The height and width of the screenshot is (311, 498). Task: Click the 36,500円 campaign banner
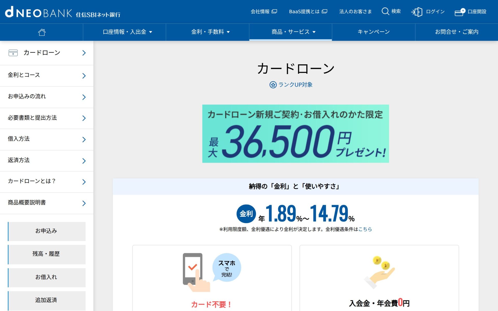click(295, 134)
